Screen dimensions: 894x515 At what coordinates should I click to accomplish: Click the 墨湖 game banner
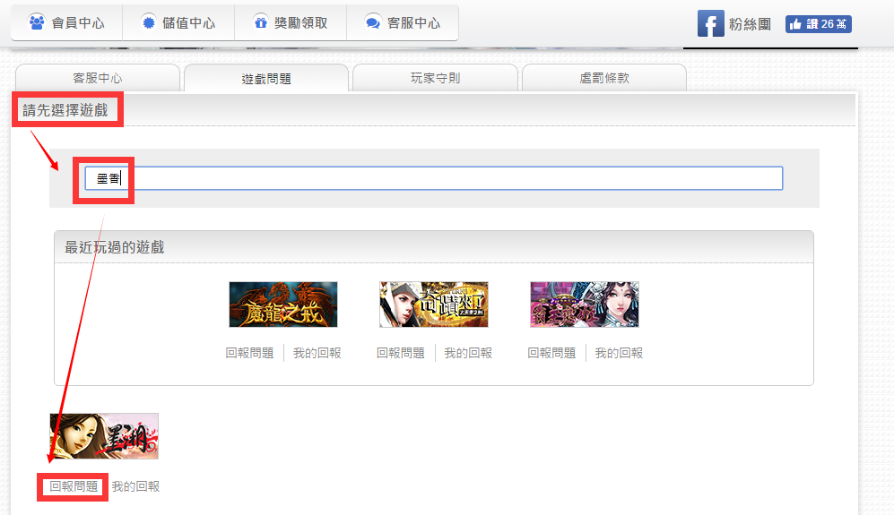point(104,436)
